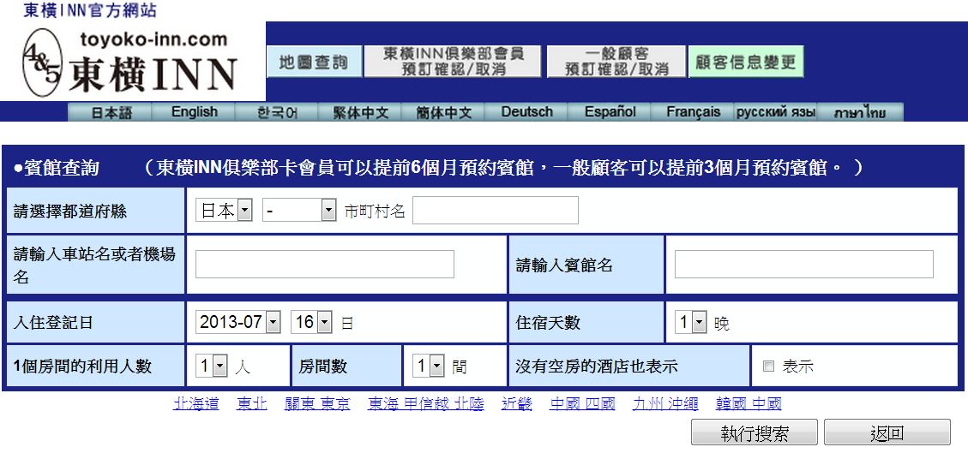Follow the 東北 region link
This screenshot has width=968, height=453.
[x=252, y=403]
